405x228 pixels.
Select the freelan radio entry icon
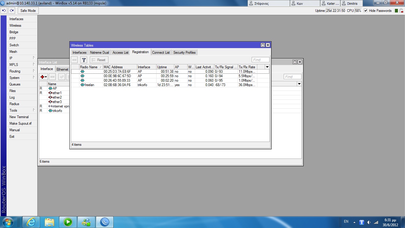click(x=82, y=85)
